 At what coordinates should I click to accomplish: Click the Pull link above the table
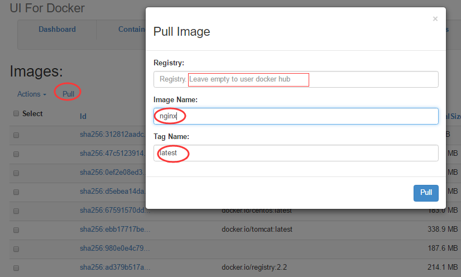click(68, 94)
